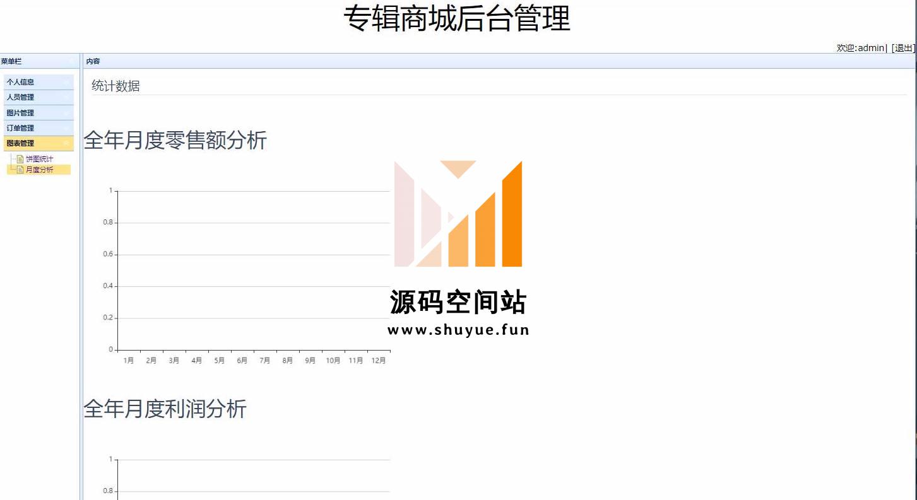
Task: Open the 人员管理 menu label
Action: click(x=20, y=97)
